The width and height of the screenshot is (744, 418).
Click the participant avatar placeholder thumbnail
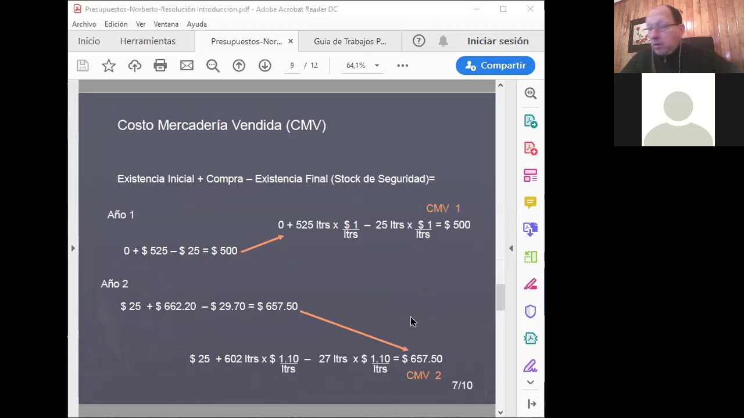[678, 110]
